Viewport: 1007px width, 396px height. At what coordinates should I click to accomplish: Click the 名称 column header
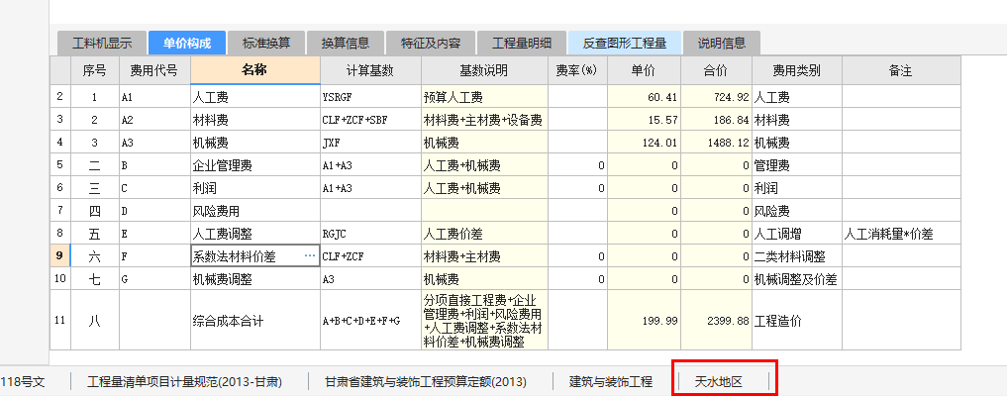(x=254, y=70)
